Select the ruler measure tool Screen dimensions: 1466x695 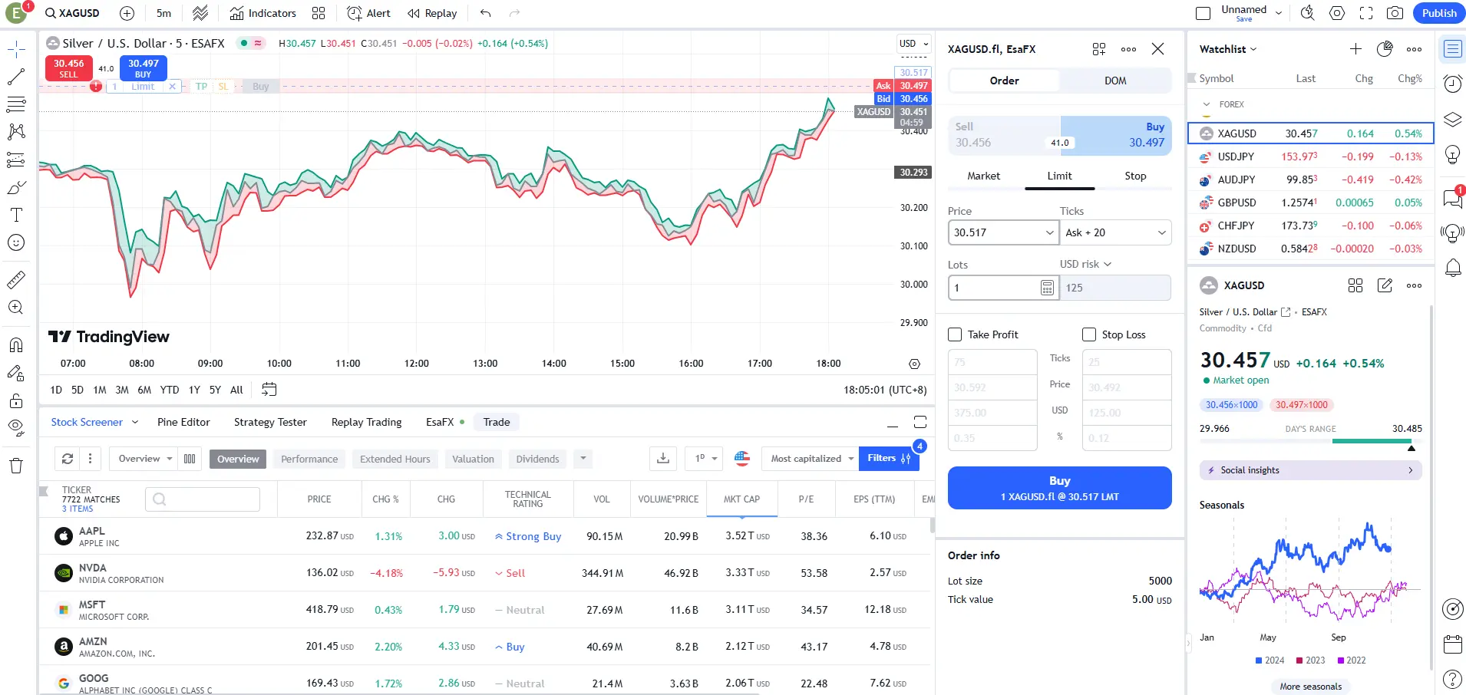[16, 279]
